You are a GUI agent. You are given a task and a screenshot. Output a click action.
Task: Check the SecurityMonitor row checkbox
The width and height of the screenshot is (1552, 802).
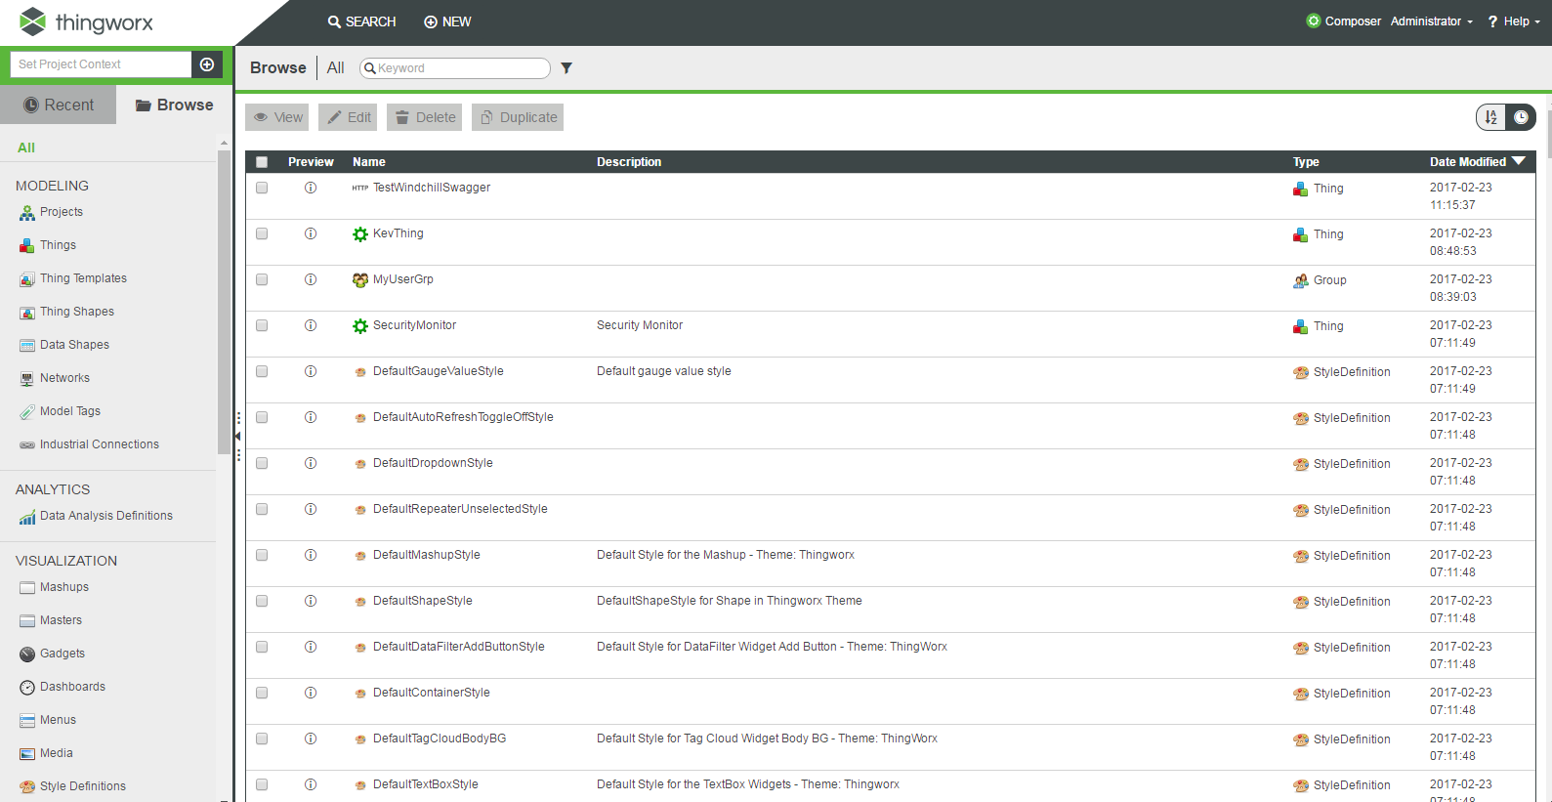point(262,325)
